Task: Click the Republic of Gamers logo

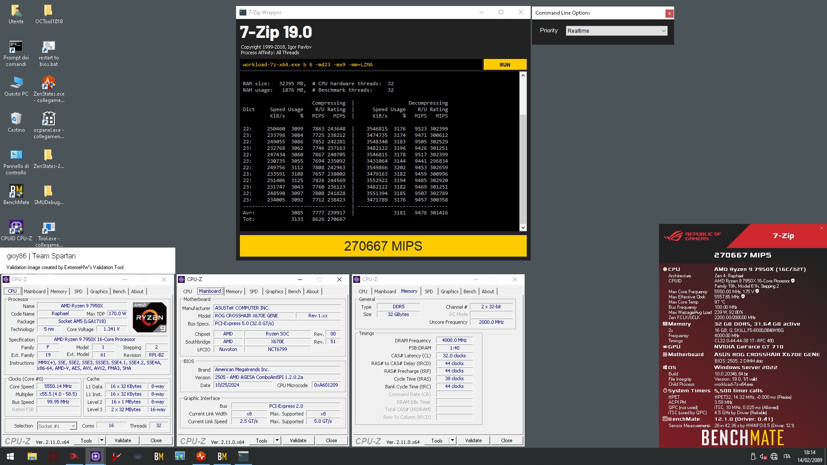Action: pyautogui.click(x=693, y=236)
